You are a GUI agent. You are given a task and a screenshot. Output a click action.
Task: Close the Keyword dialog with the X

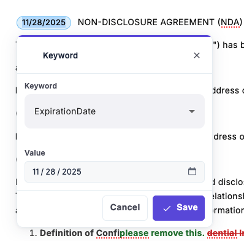tap(197, 55)
